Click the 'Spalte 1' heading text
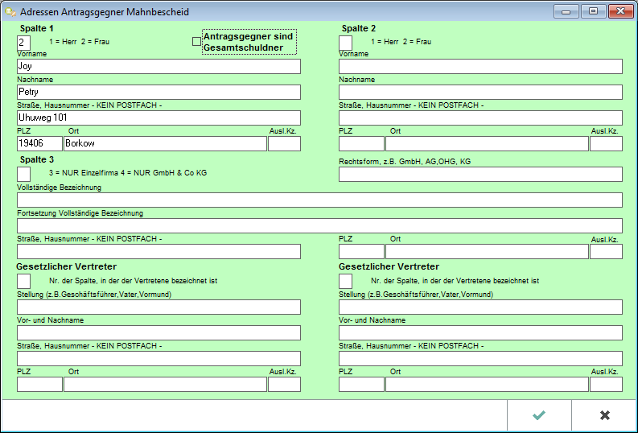 37,28
